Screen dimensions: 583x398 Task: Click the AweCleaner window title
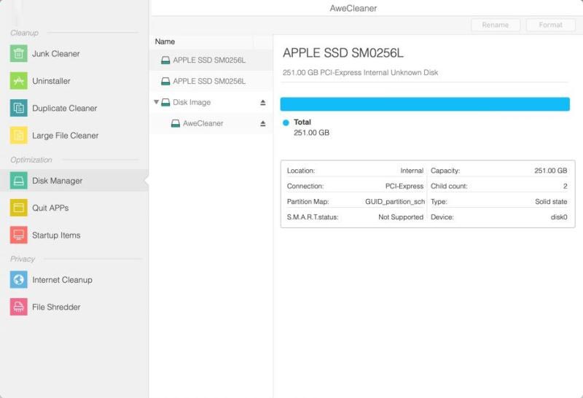[x=353, y=8]
